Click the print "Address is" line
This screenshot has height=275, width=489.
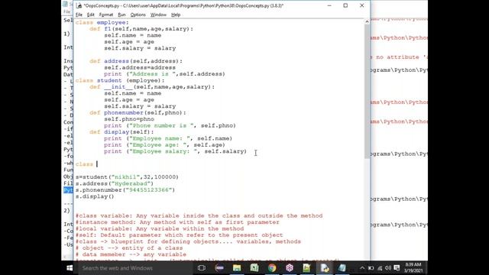[x=164, y=74]
